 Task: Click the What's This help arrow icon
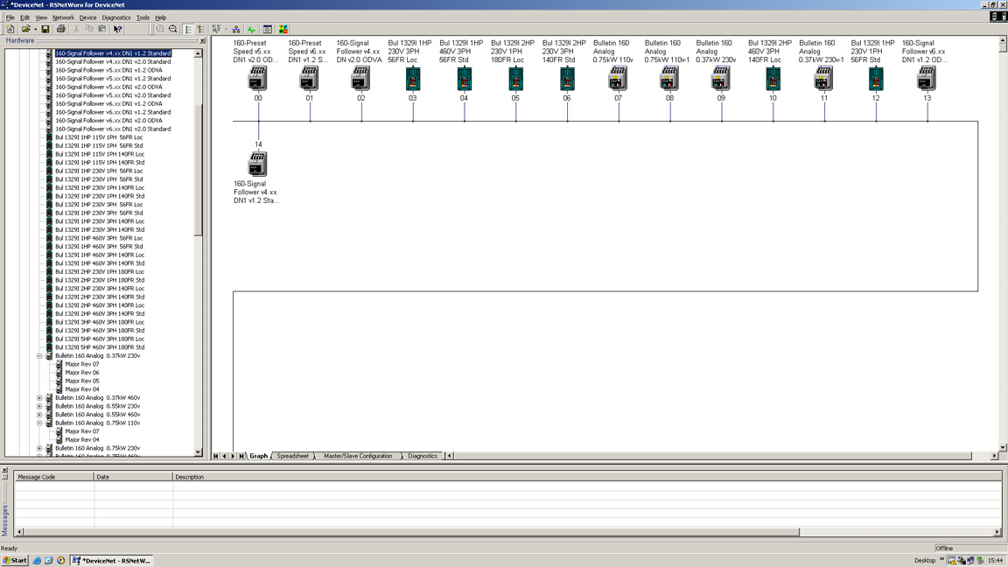(x=117, y=29)
